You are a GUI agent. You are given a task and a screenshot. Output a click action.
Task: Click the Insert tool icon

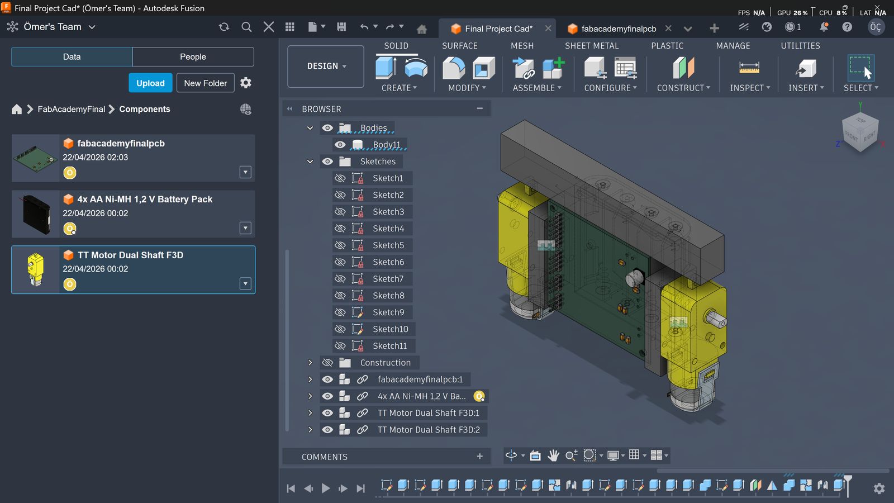pos(806,68)
